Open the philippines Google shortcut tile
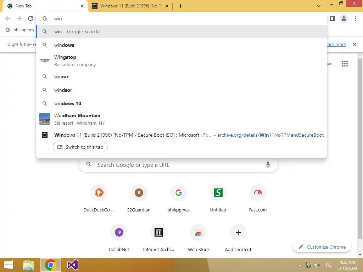The image size is (363, 272). (x=179, y=198)
